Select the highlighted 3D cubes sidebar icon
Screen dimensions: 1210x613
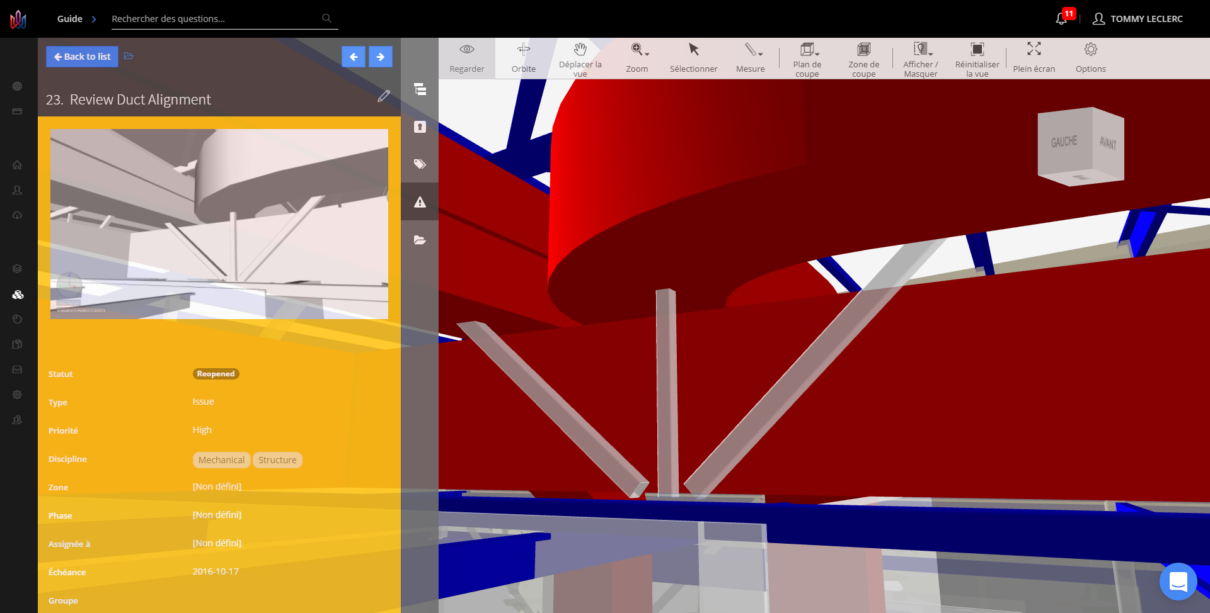18,294
